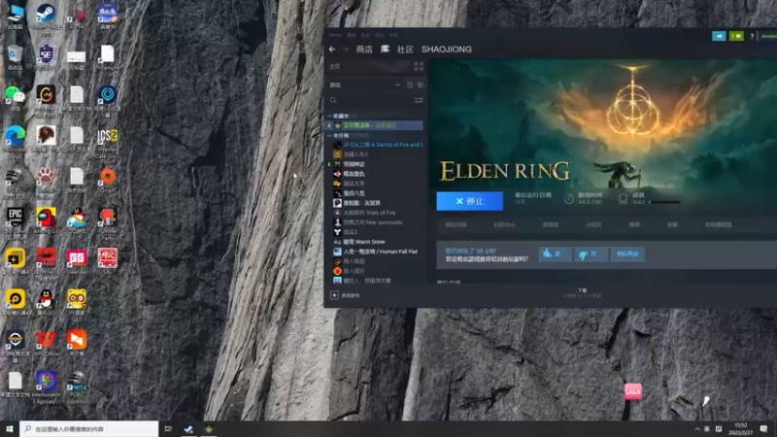Open the 社区 community tab in Steam
The height and width of the screenshot is (437, 777).
405,50
